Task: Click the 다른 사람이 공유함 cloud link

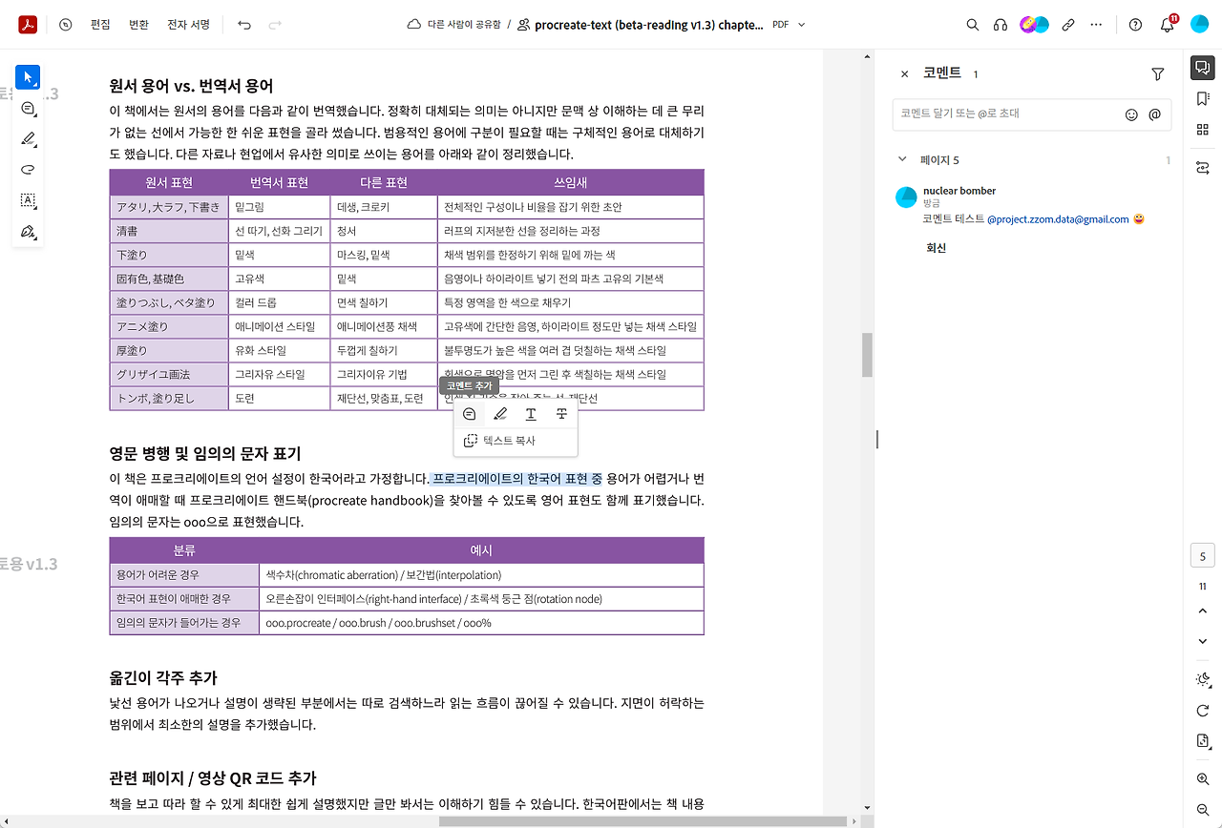Action: [453, 25]
